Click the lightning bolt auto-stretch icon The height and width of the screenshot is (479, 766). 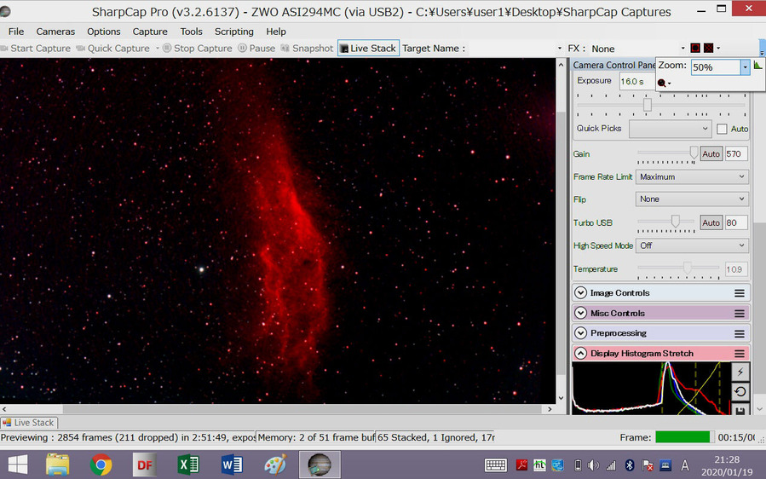point(740,372)
